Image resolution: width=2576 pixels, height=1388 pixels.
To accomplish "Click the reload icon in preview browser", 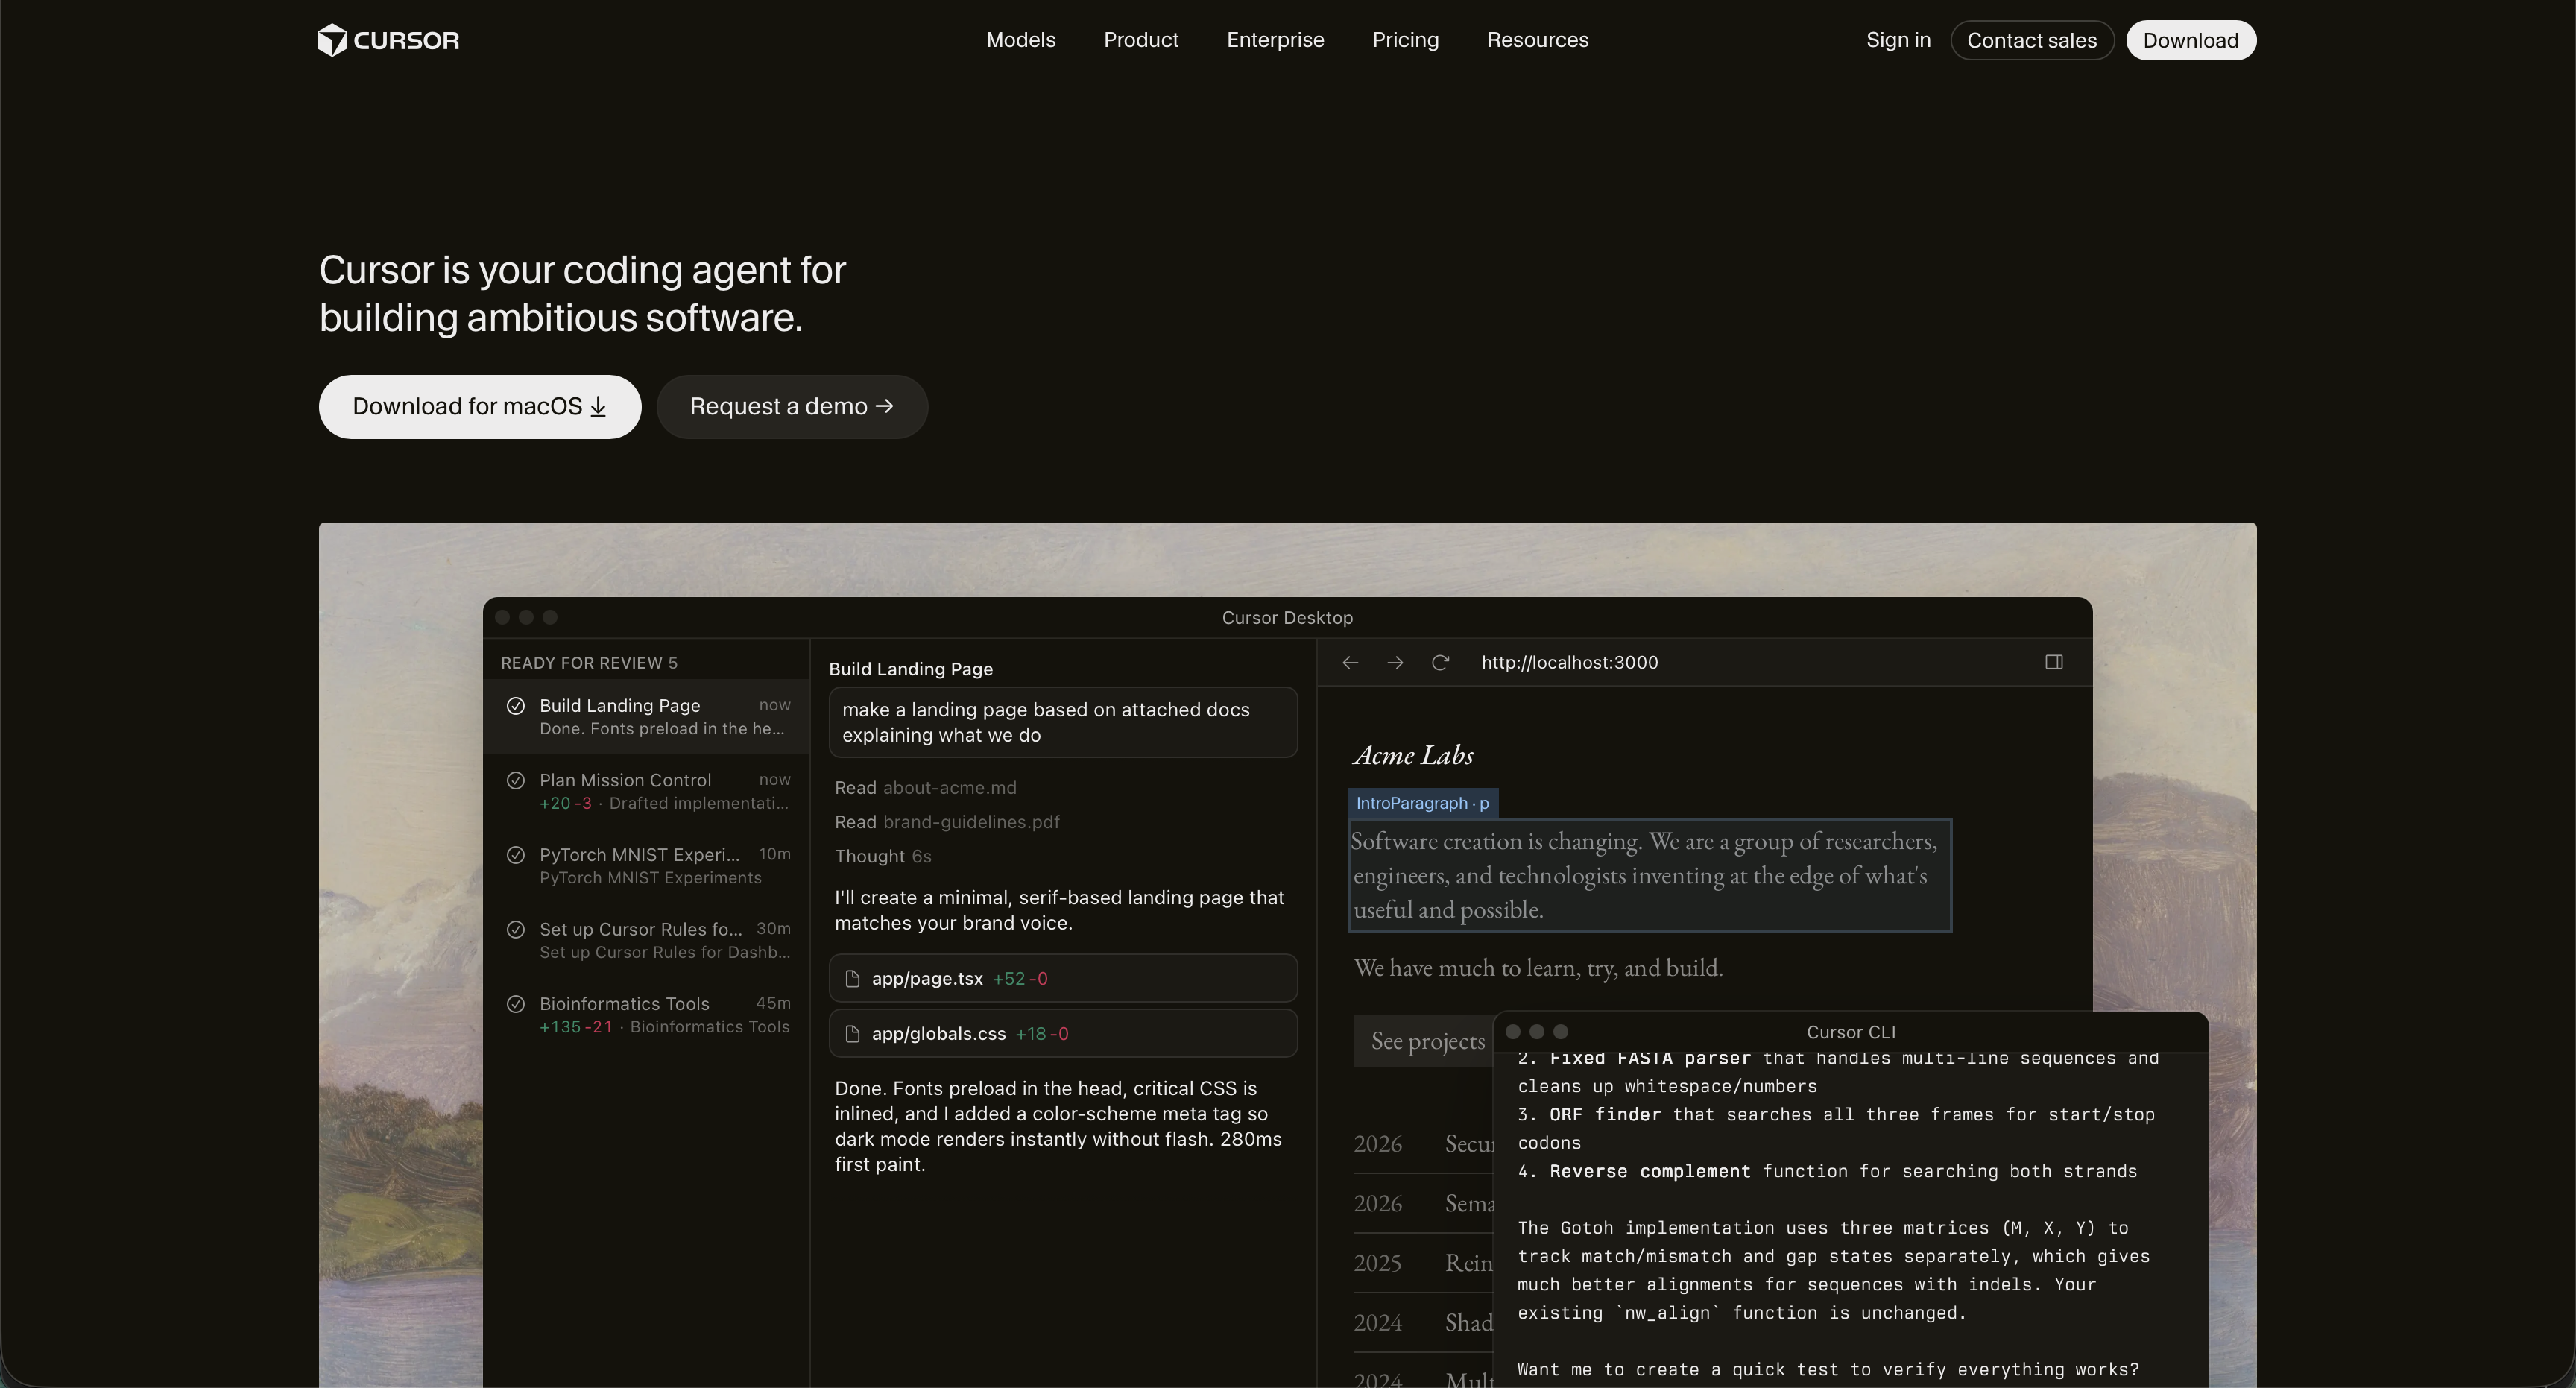I will click(1440, 662).
